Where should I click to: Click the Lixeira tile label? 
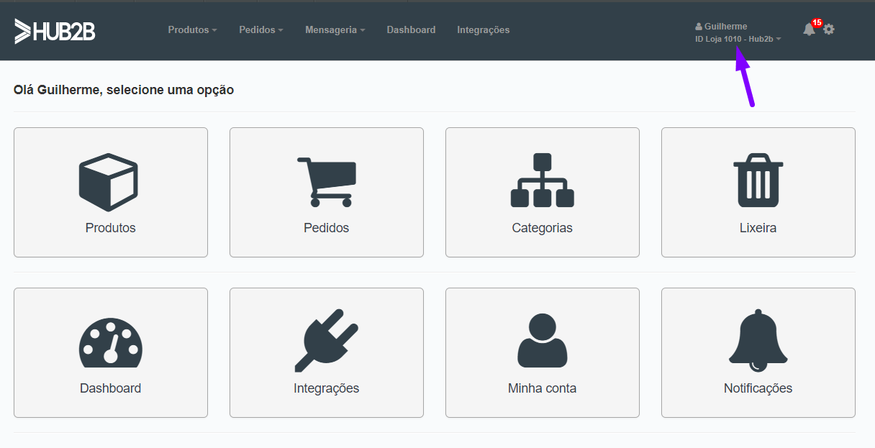(x=758, y=228)
